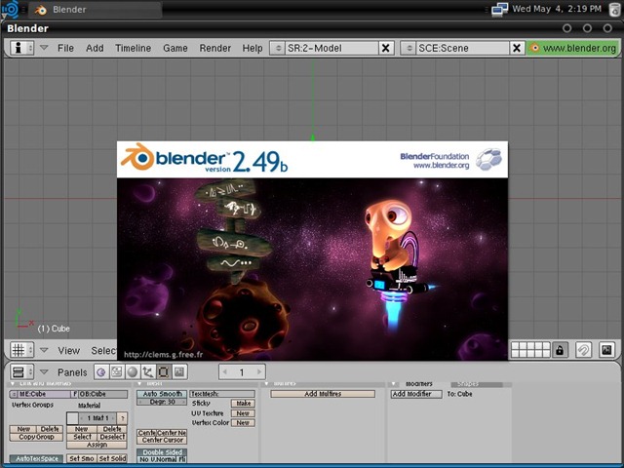Click the Set Smooth button
The width and height of the screenshot is (624, 468).
tap(82, 458)
